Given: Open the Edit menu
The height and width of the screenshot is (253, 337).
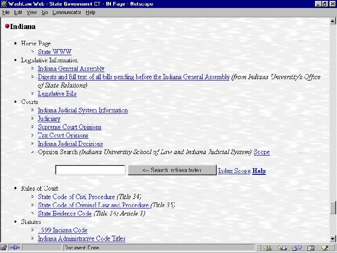Looking at the screenshot, I should [x=18, y=13].
